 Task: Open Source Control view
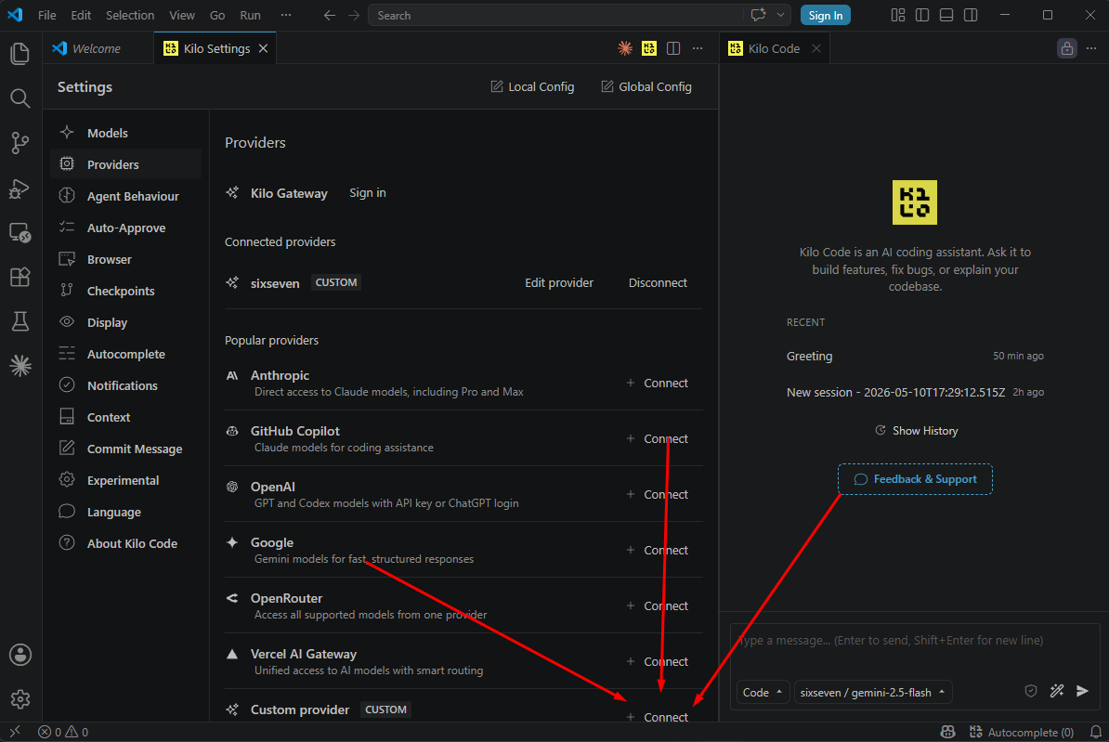coord(20,143)
